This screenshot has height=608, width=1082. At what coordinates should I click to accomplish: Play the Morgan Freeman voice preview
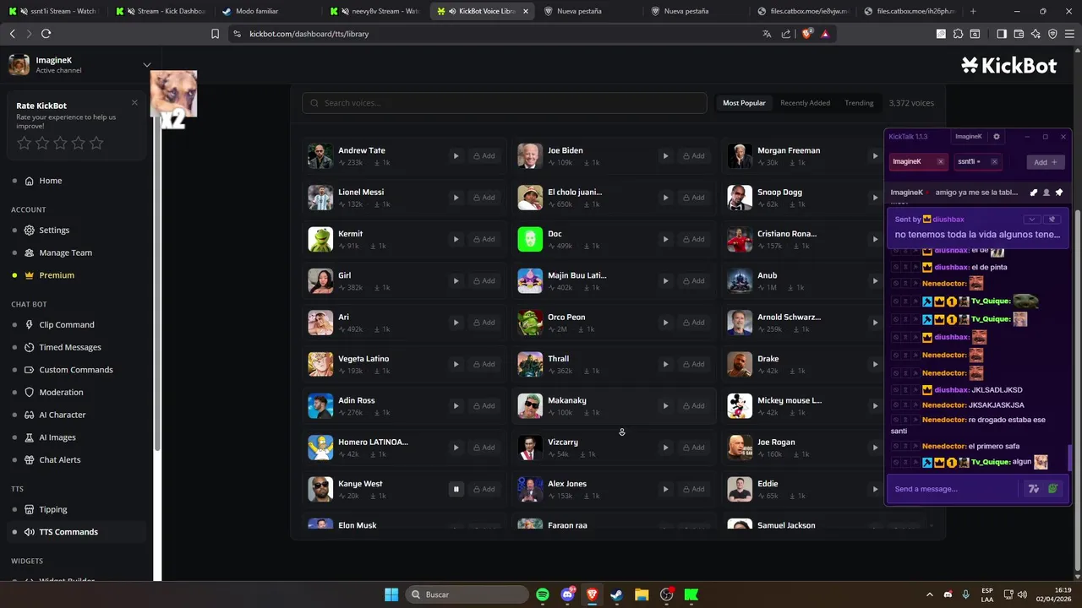click(x=875, y=155)
